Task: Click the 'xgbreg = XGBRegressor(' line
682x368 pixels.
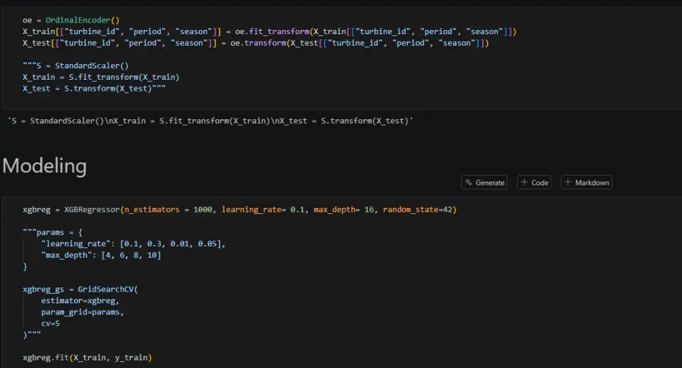Action: coord(239,209)
